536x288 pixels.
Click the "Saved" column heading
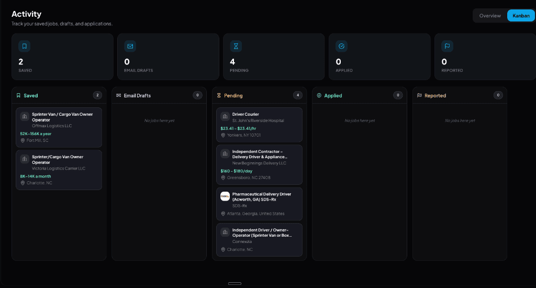(31, 96)
